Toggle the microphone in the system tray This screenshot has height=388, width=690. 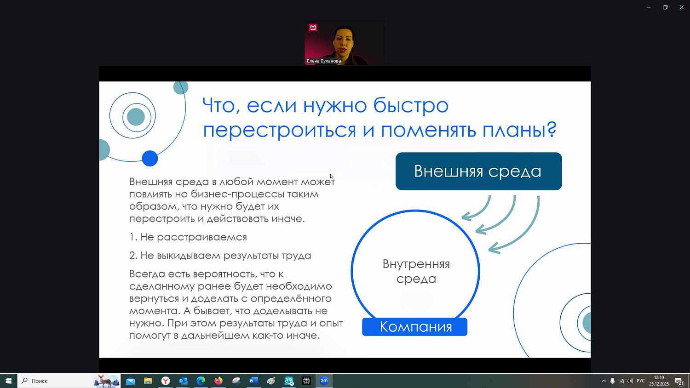tap(612, 381)
